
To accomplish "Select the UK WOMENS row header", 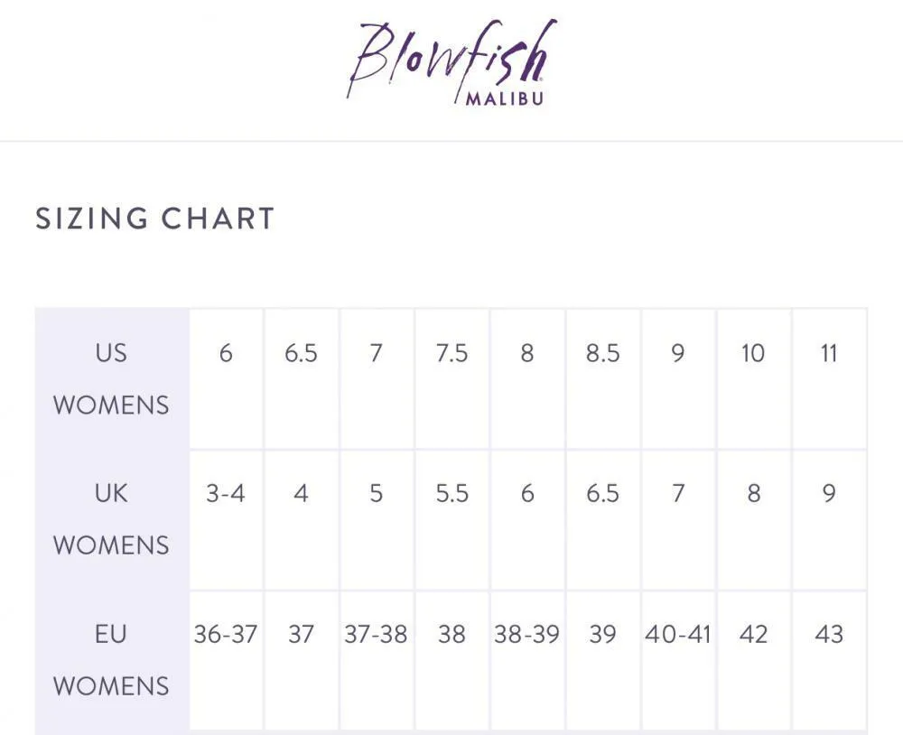I will click(x=111, y=519).
